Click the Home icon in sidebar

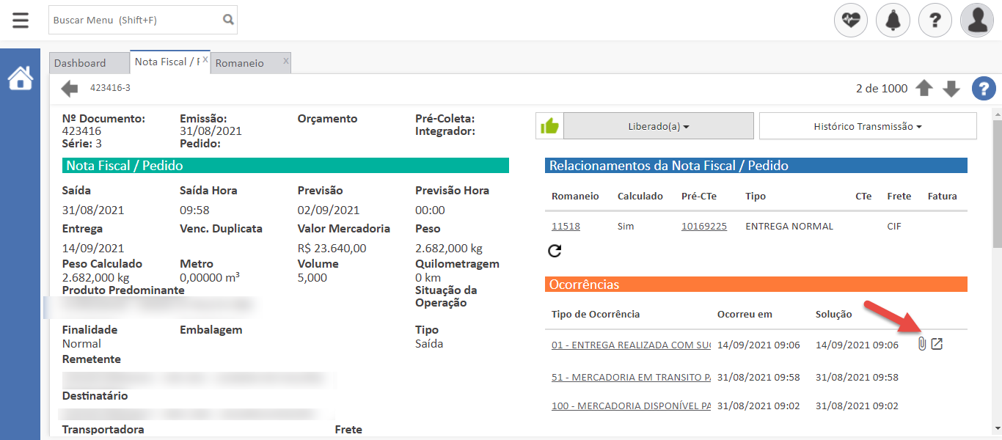pyautogui.click(x=21, y=78)
